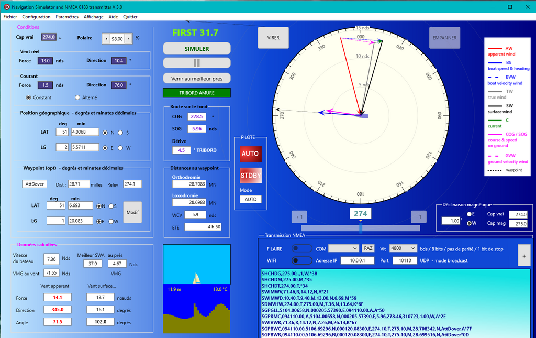The image size is (536, 338).
Task: Click the position LG minutes field
Action: [x=85, y=147]
